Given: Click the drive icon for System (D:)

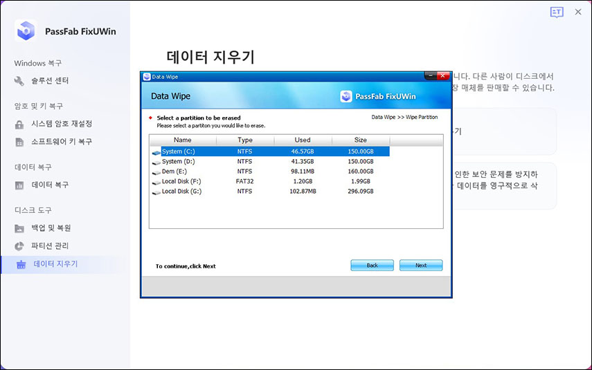Looking at the screenshot, I should click(156, 163).
